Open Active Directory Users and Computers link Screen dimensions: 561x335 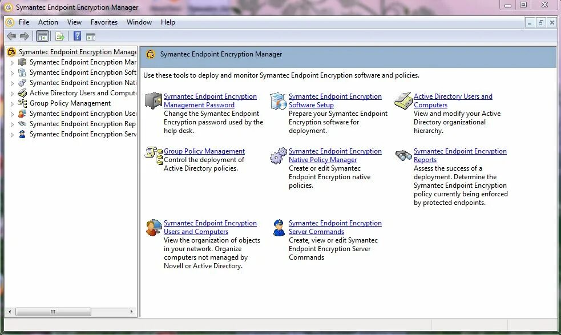click(453, 100)
